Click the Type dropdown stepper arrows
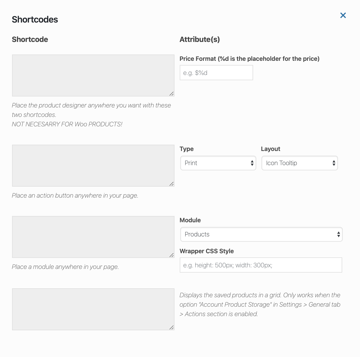 tap(252, 163)
